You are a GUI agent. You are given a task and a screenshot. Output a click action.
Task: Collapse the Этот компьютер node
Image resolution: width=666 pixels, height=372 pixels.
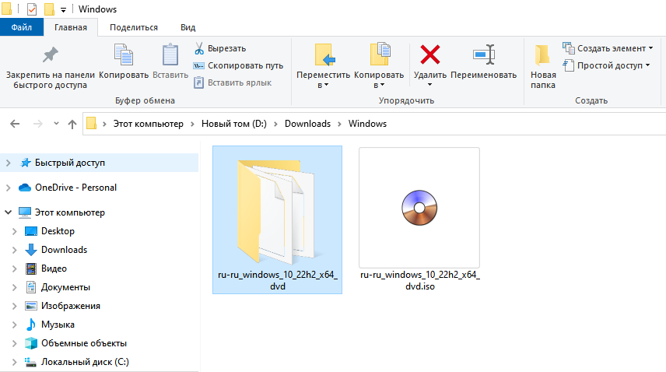pyautogui.click(x=8, y=212)
